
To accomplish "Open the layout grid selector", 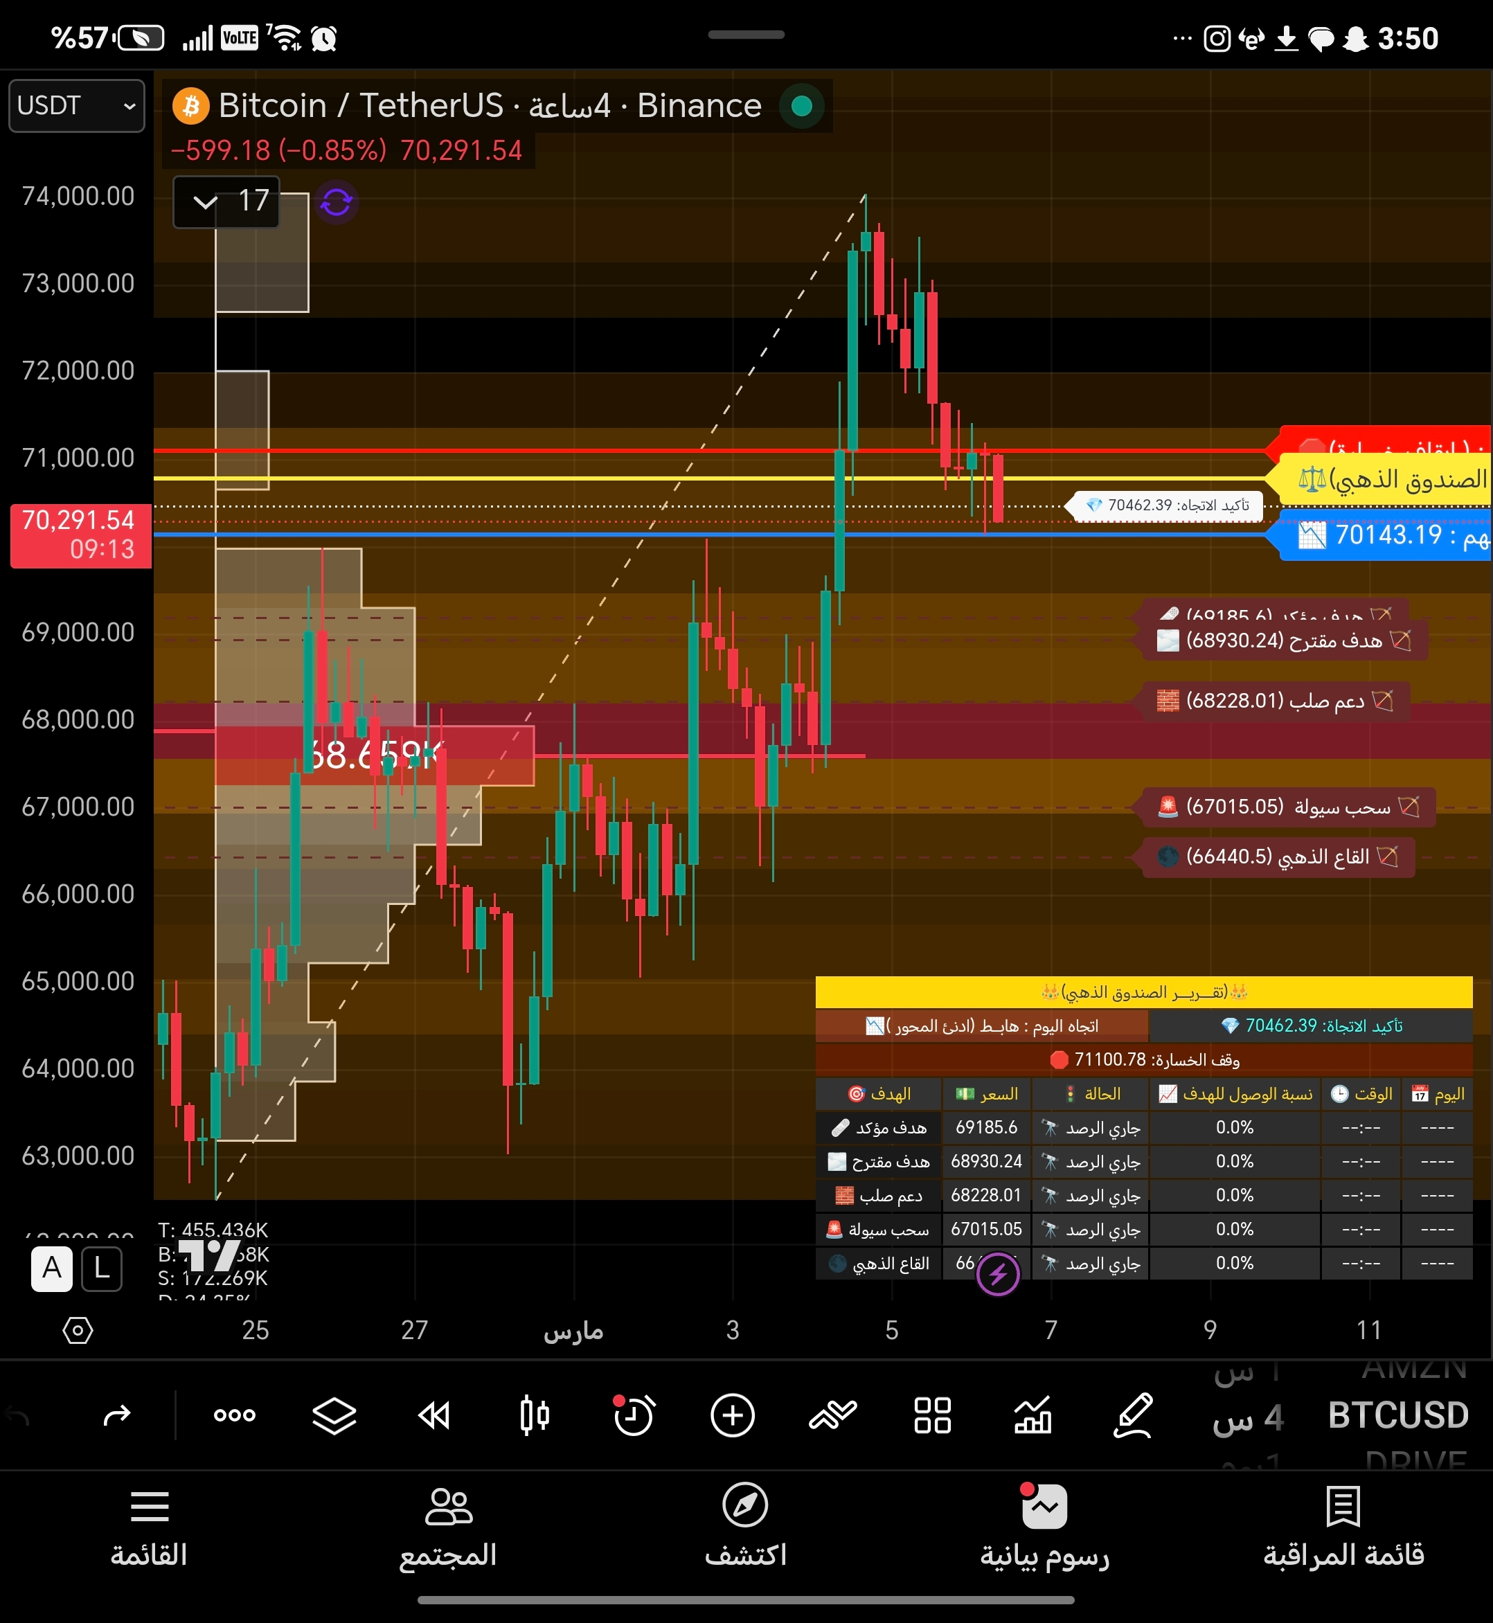I will (932, 1415).
